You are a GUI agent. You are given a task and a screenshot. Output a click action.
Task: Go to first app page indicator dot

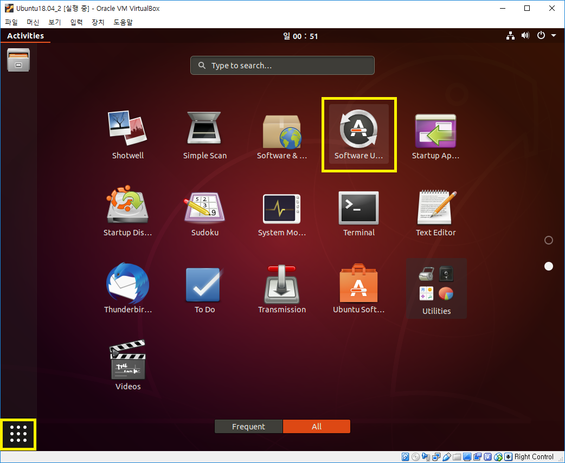[548, 240]
